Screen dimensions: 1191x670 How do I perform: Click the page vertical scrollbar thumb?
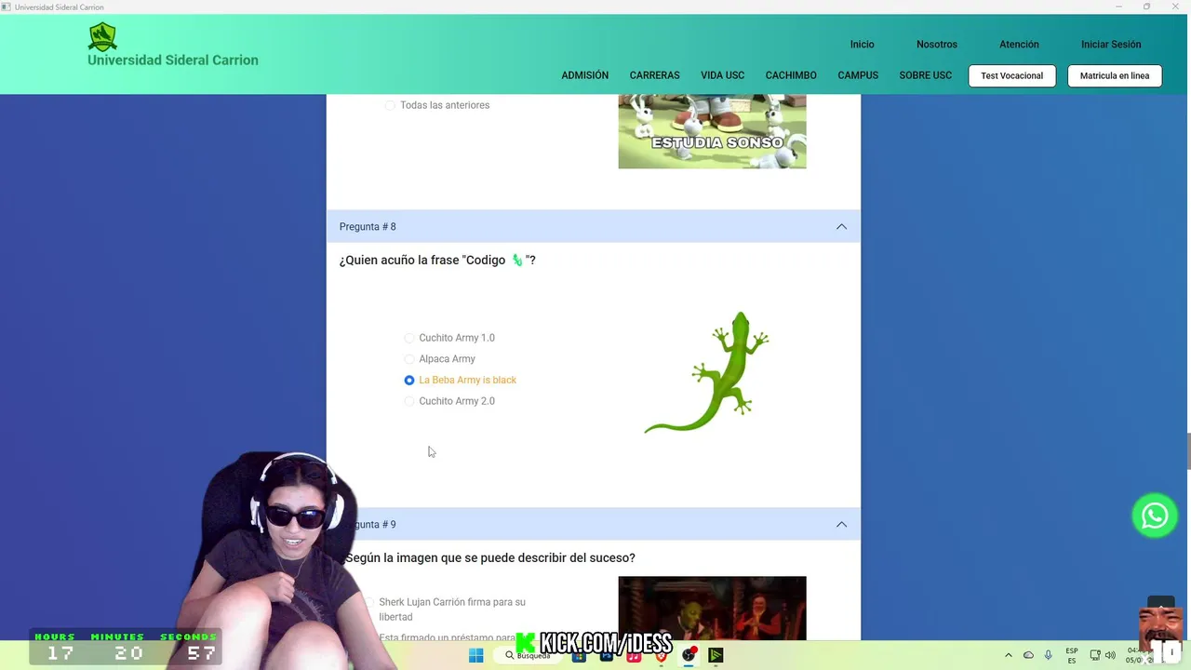pyautogui.click(x=1187, y=451)
